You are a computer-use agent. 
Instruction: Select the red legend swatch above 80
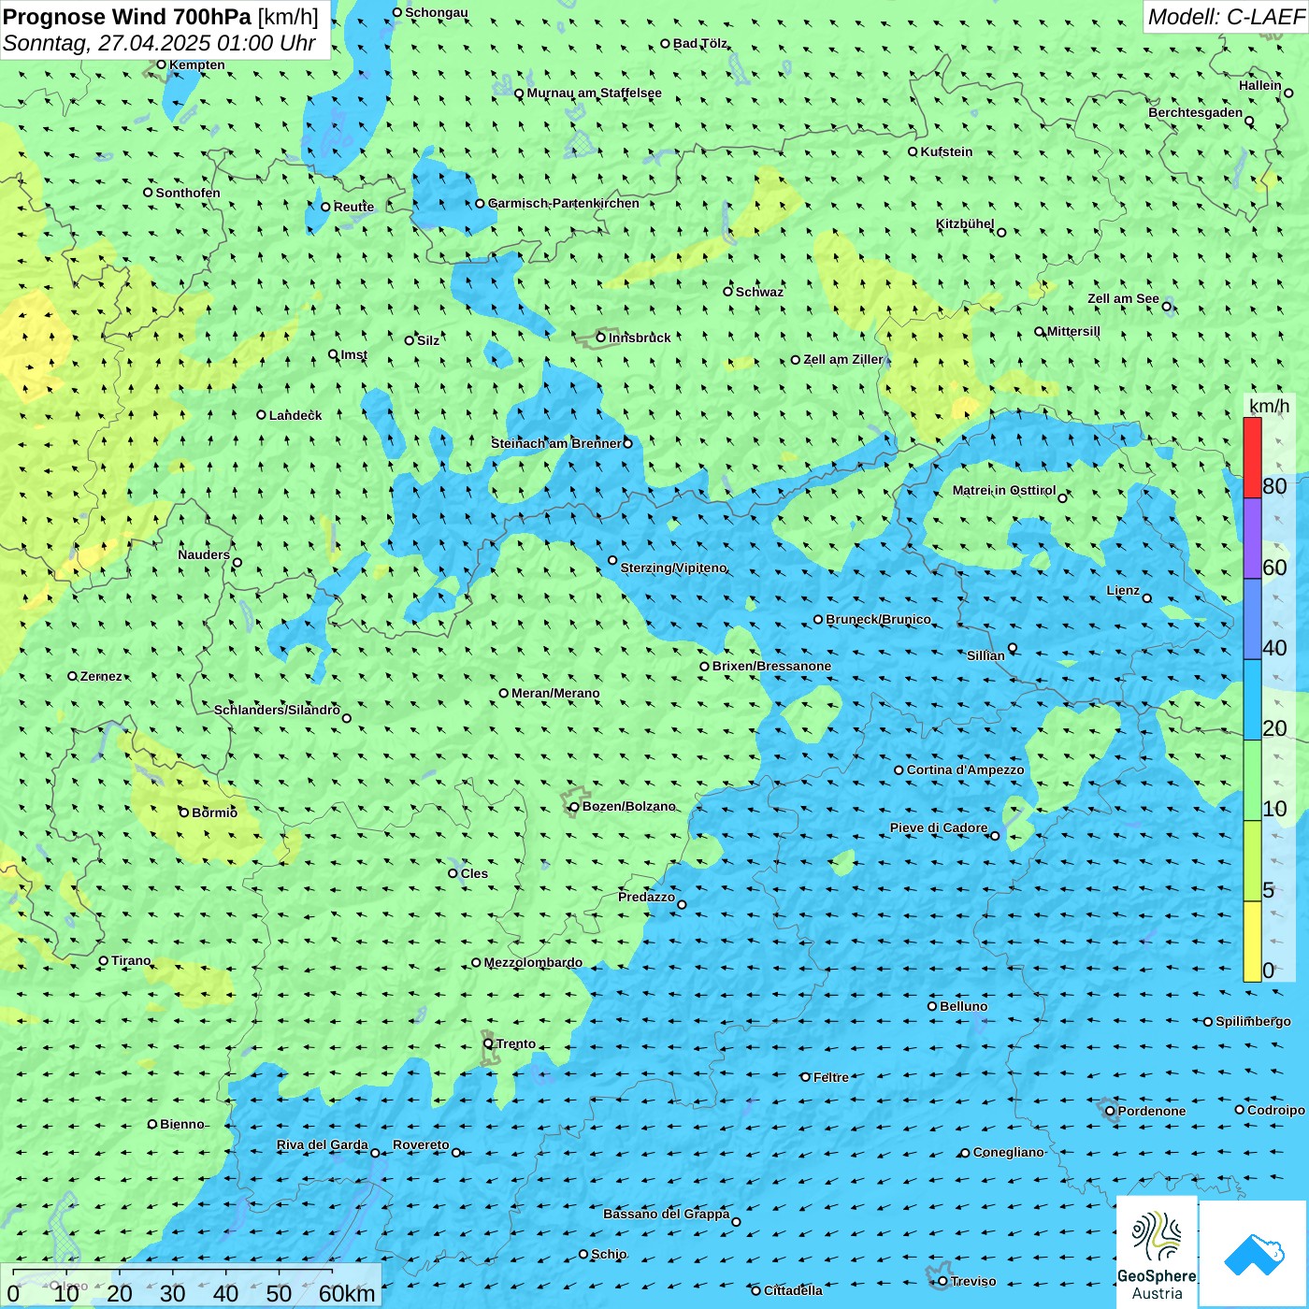[1252, 457]
